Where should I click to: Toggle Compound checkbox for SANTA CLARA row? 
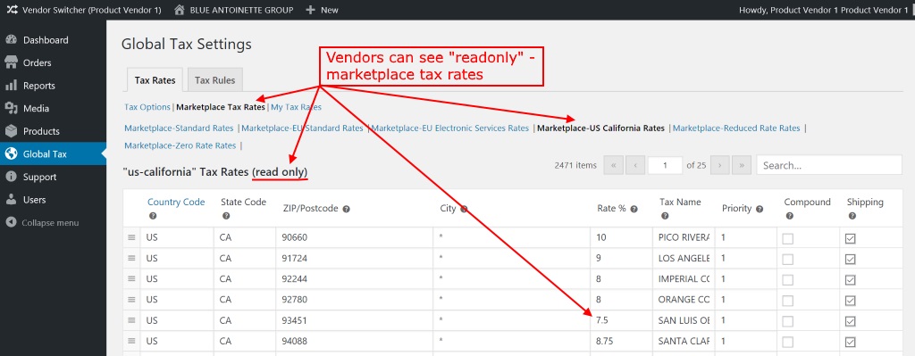[x=788, y=342]
